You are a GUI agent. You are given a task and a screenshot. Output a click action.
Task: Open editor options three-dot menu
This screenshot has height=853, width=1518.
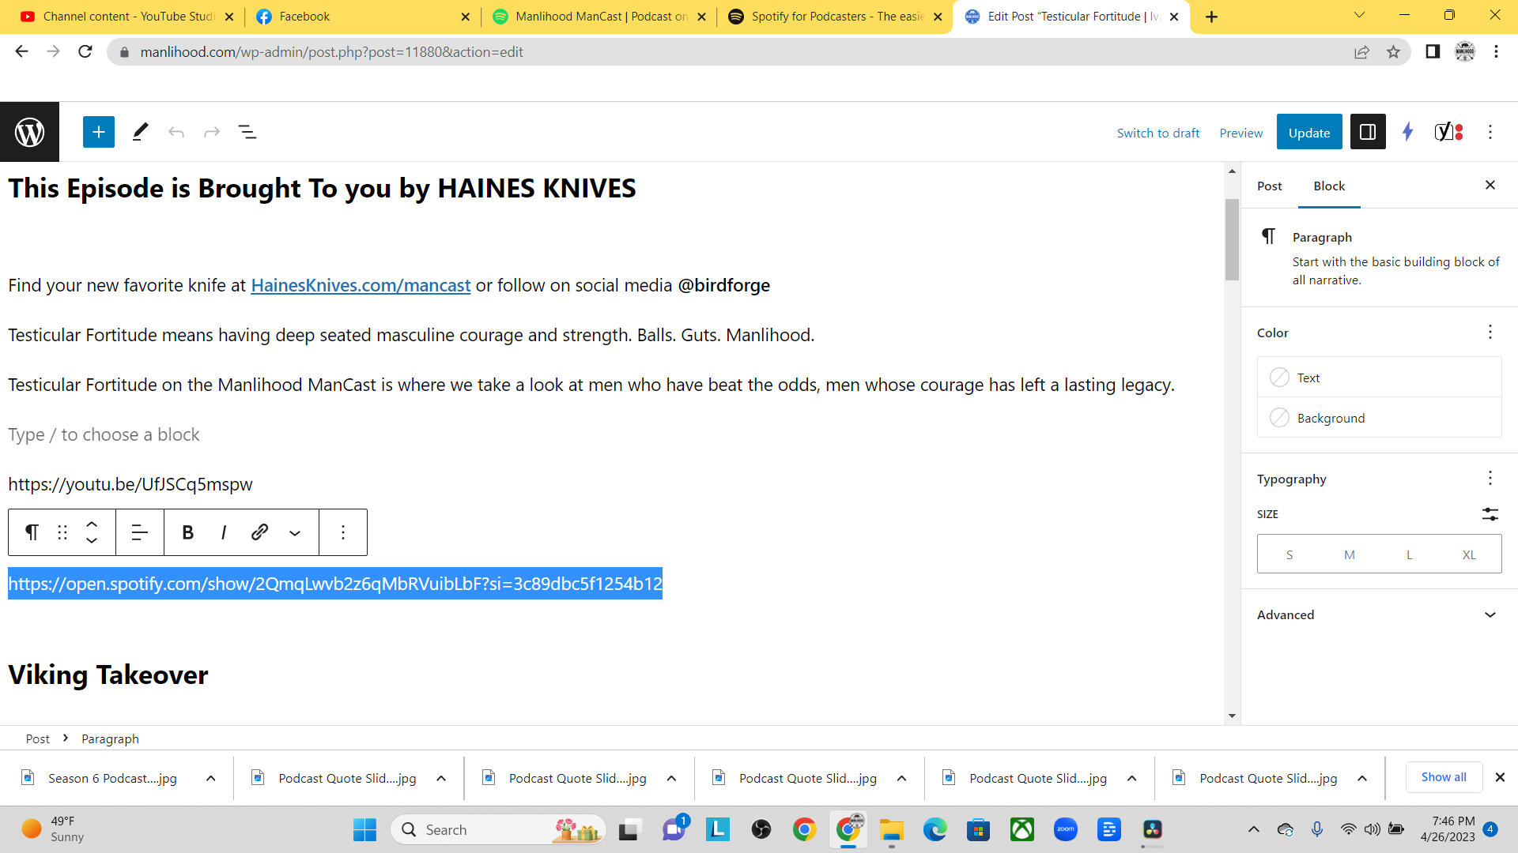(1490, 132)
